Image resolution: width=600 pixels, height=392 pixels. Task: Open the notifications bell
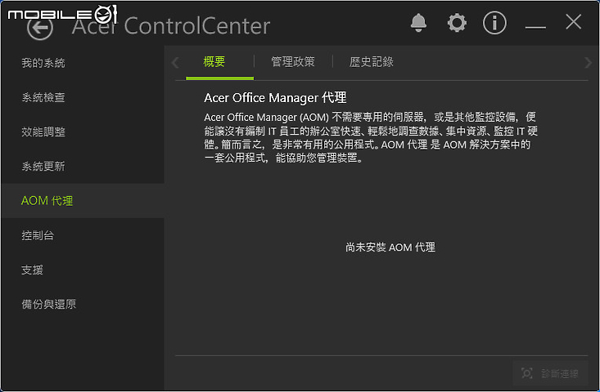coord(418,23)
